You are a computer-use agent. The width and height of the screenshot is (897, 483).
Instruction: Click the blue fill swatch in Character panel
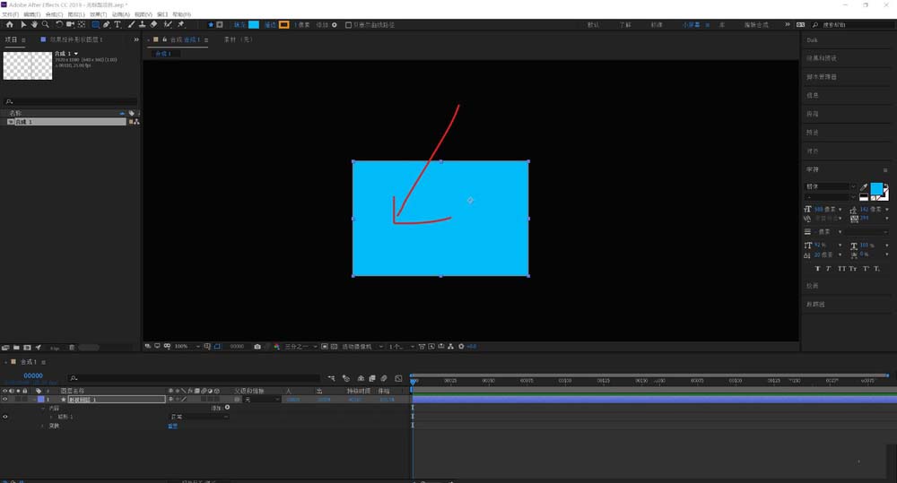click(876, 189)
